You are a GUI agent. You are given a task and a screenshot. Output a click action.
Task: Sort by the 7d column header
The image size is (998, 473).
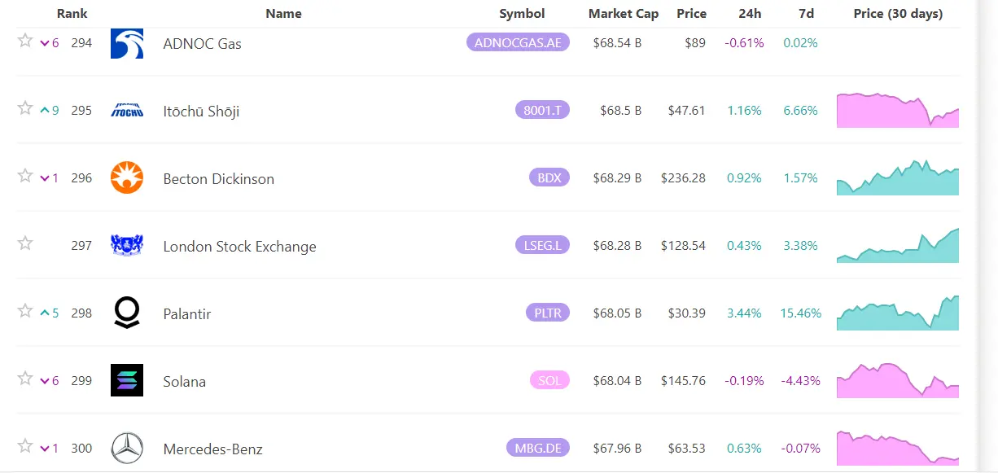pyautogui.click(x=806, y=14)
